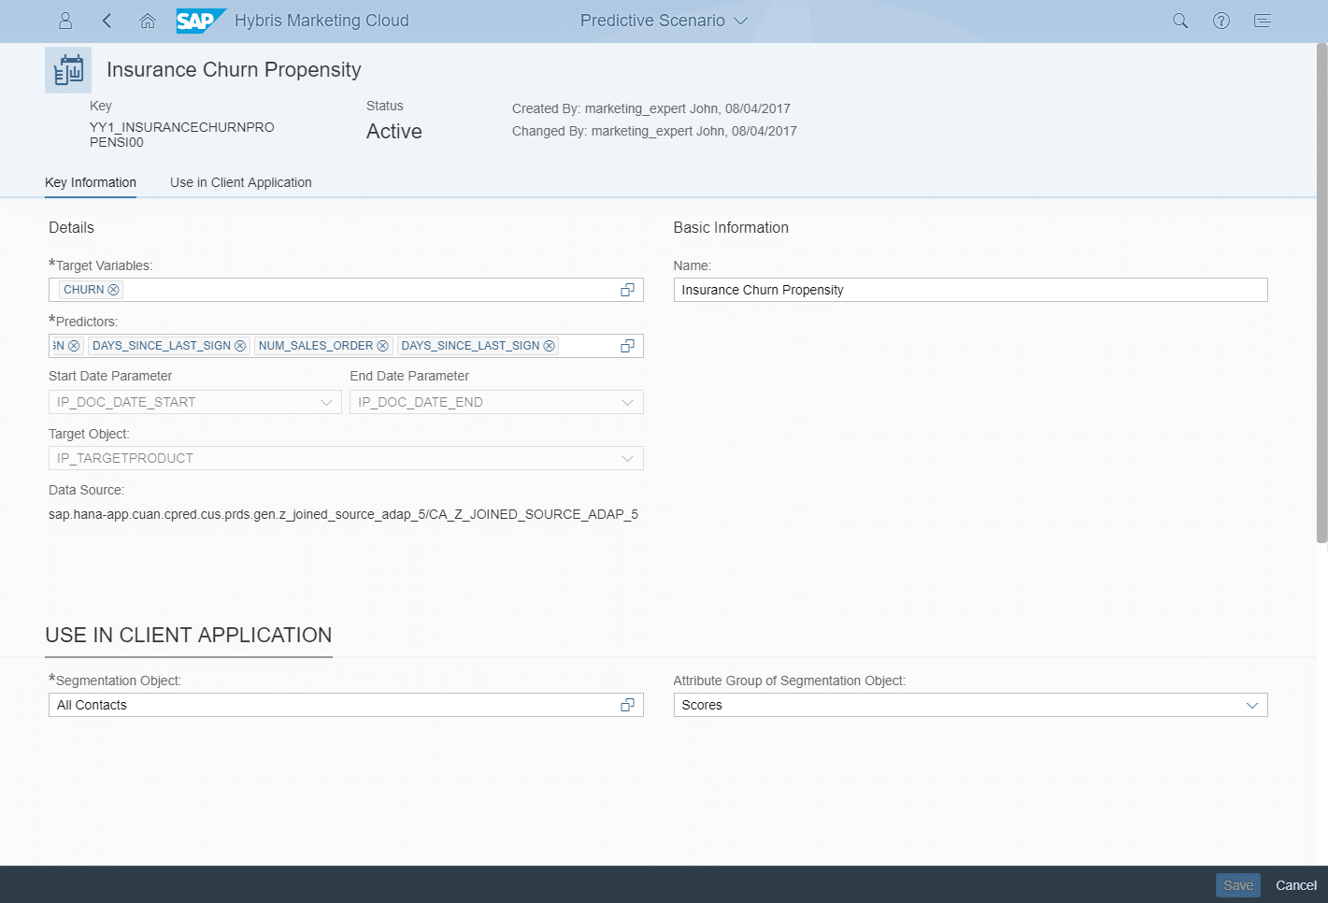Expand the Predictive Scenario title menu
The image size is (1328, 903).
click(x=664, y=21)
